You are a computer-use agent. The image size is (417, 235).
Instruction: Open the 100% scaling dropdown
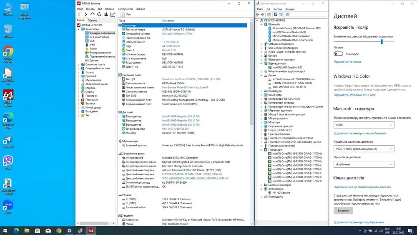[x=364, y=125]
